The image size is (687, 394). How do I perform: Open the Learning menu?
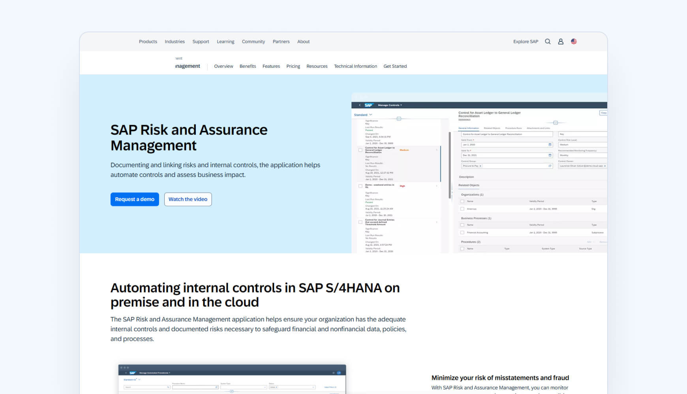[225, 41]
